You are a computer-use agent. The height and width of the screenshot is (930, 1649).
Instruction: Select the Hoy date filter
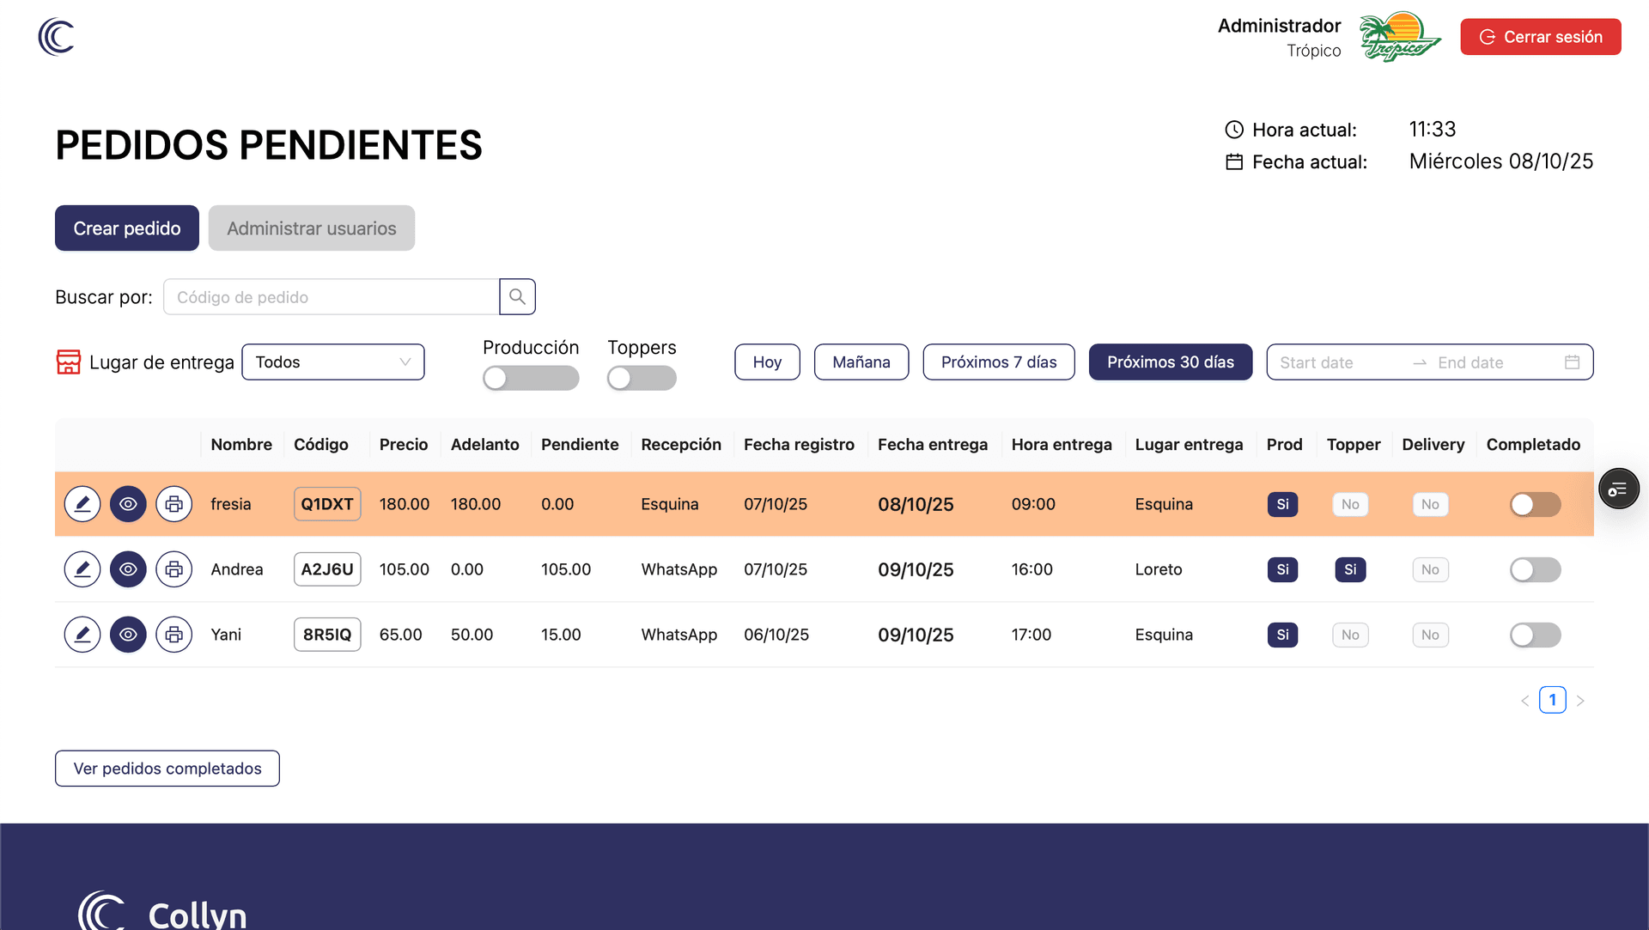tap(767, 362)
